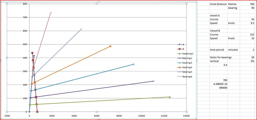Click the Vessel B course value 315
This screenshot has height=120, width=257.
[x=251, y=34]
